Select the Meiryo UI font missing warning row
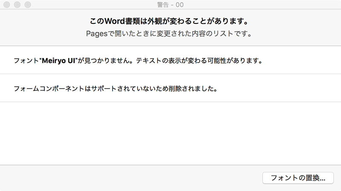 click(170, 60)
